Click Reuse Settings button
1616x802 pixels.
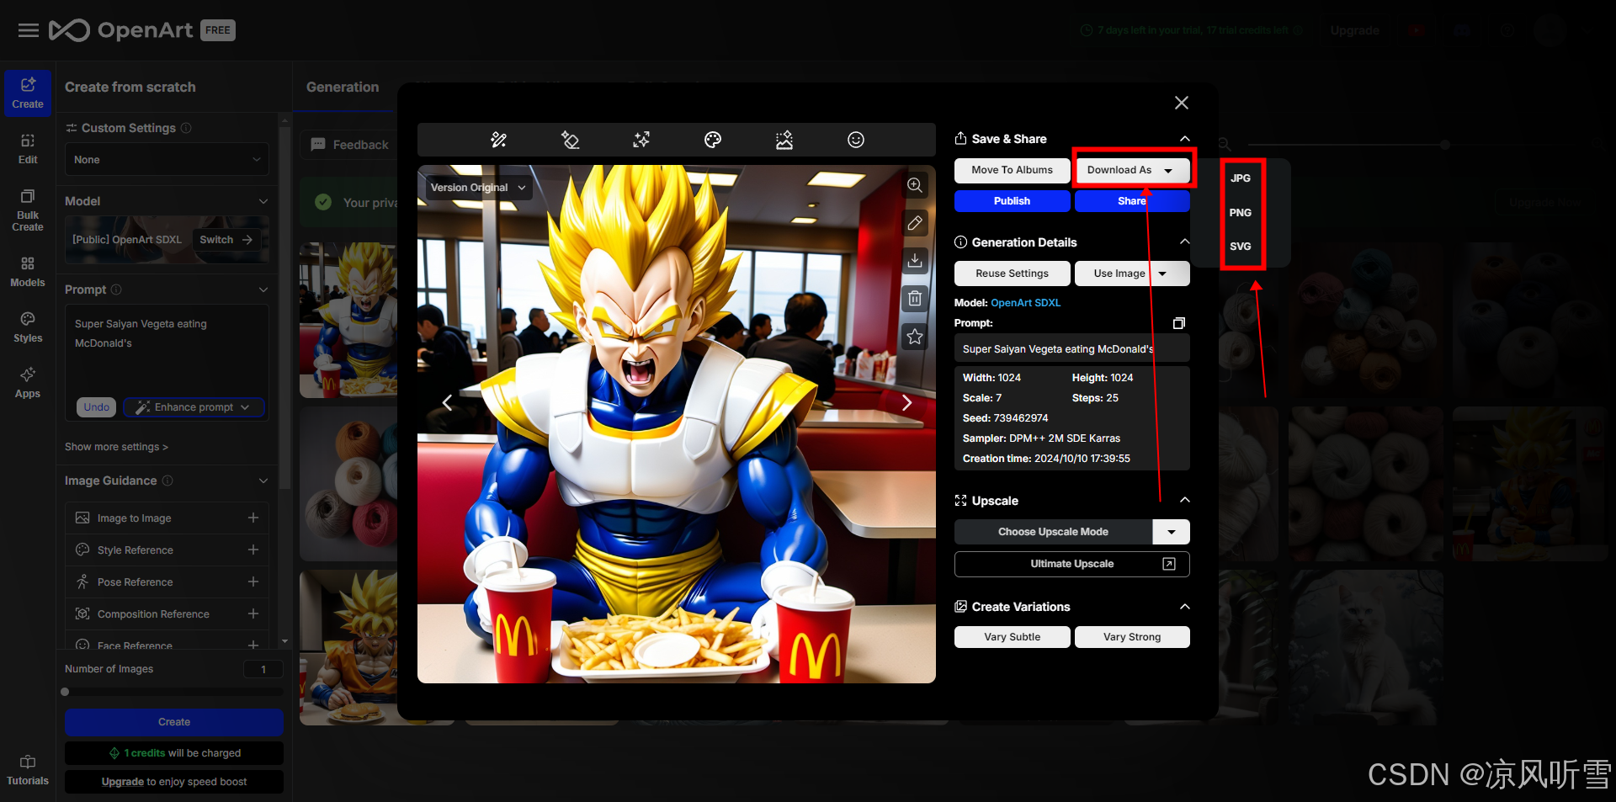pos(1013,274)
